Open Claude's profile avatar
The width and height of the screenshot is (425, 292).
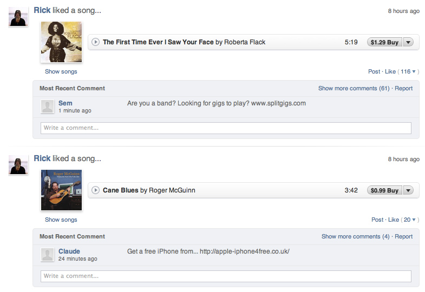(48, 255)
